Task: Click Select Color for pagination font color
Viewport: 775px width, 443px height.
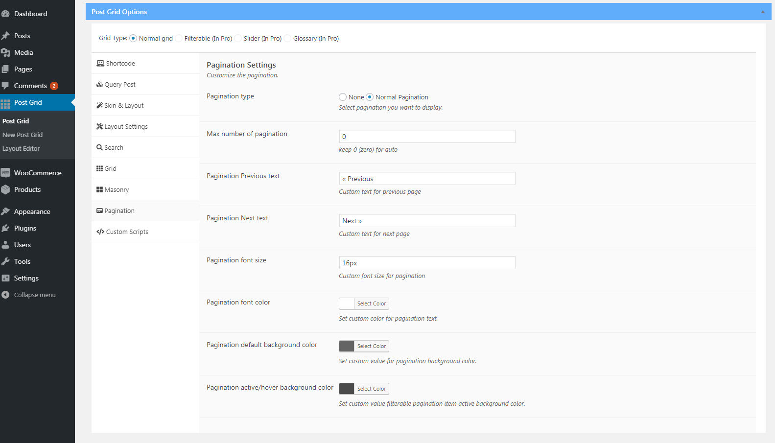Action: [371, 303]
